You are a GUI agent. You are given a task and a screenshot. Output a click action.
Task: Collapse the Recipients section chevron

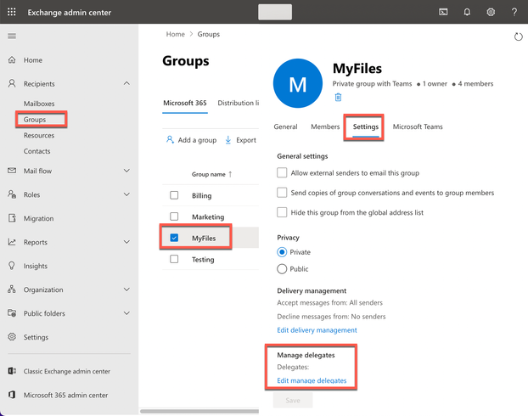pyautogui.click(x=126, y=83)
